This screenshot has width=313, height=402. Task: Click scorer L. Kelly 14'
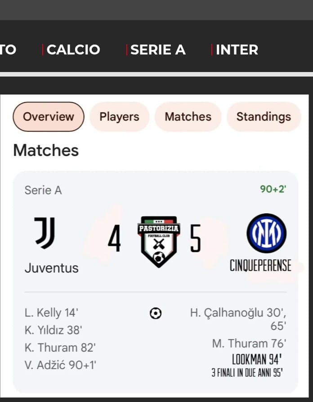click(x=51, y=313)
